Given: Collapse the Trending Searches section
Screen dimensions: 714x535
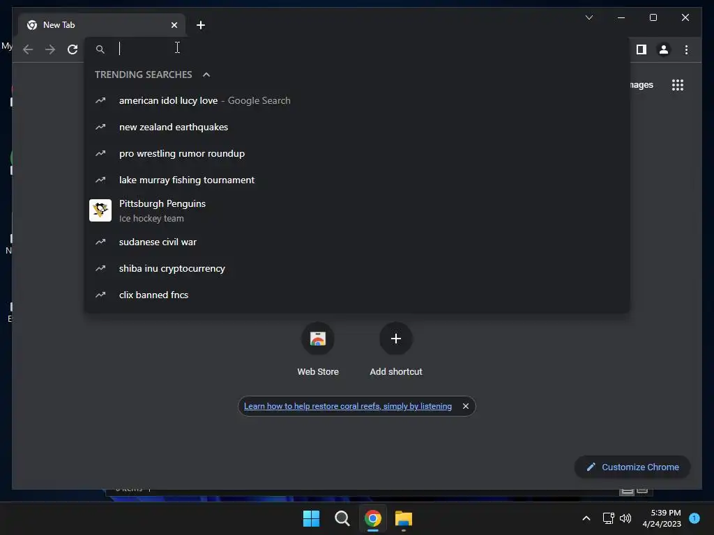Looking at the screenshot, I should coord(206,75).
